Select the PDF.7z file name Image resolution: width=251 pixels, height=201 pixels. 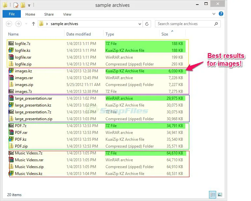21,126
